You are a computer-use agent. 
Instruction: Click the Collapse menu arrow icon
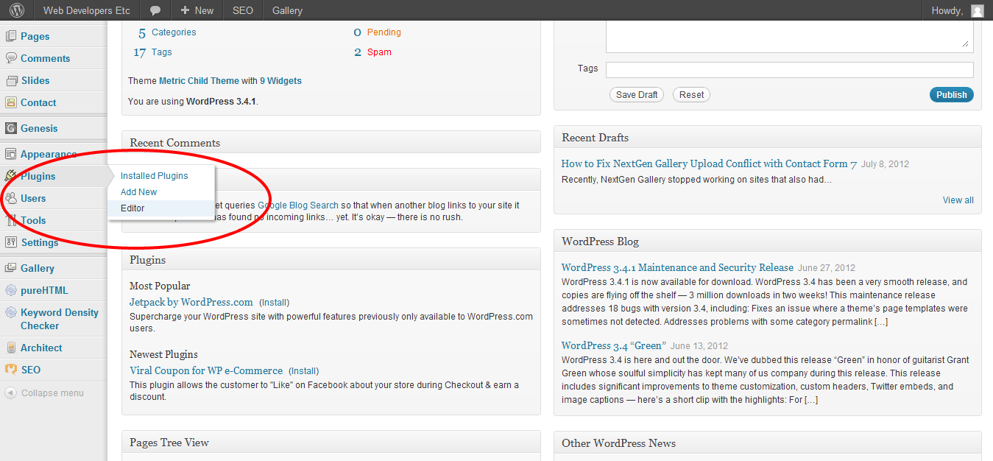pyautogui.click(x=10, y=393)
